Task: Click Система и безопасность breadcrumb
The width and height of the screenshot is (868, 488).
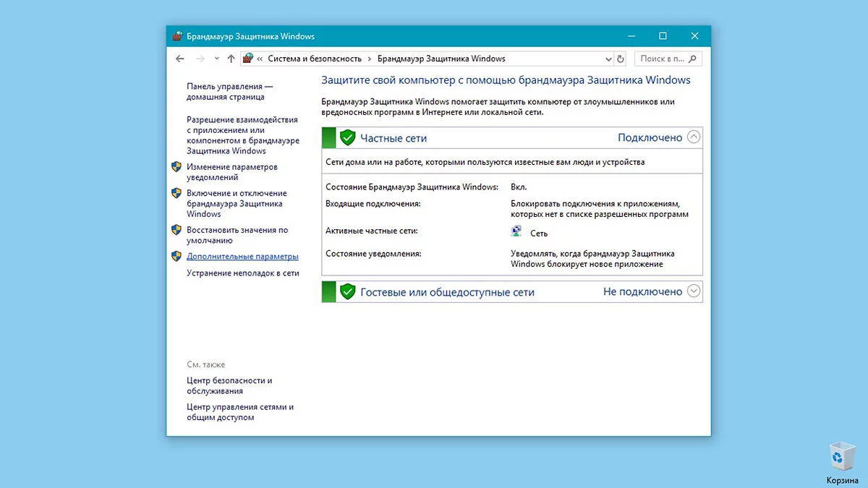Action: click(x=316, y=59)
